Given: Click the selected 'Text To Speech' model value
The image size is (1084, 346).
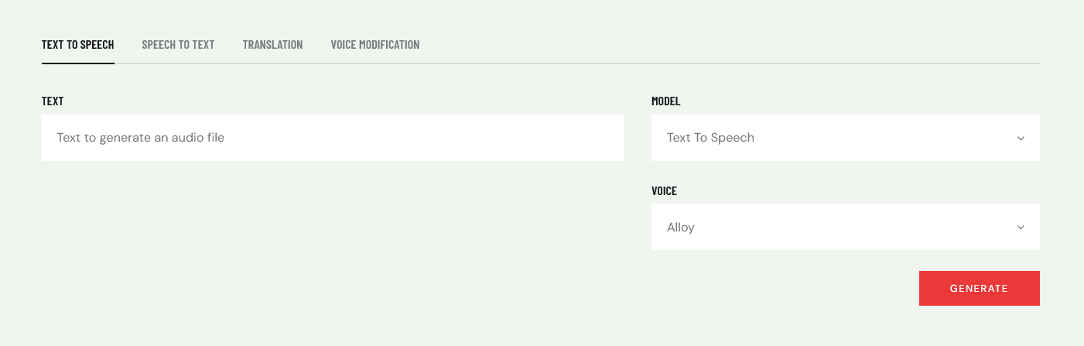Looking at the screenshot, I should coord(710,138).
